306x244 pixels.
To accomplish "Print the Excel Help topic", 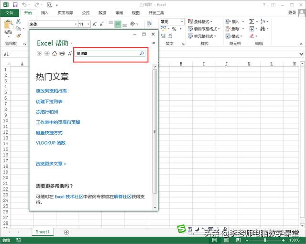I will click(x=62, y=53).
